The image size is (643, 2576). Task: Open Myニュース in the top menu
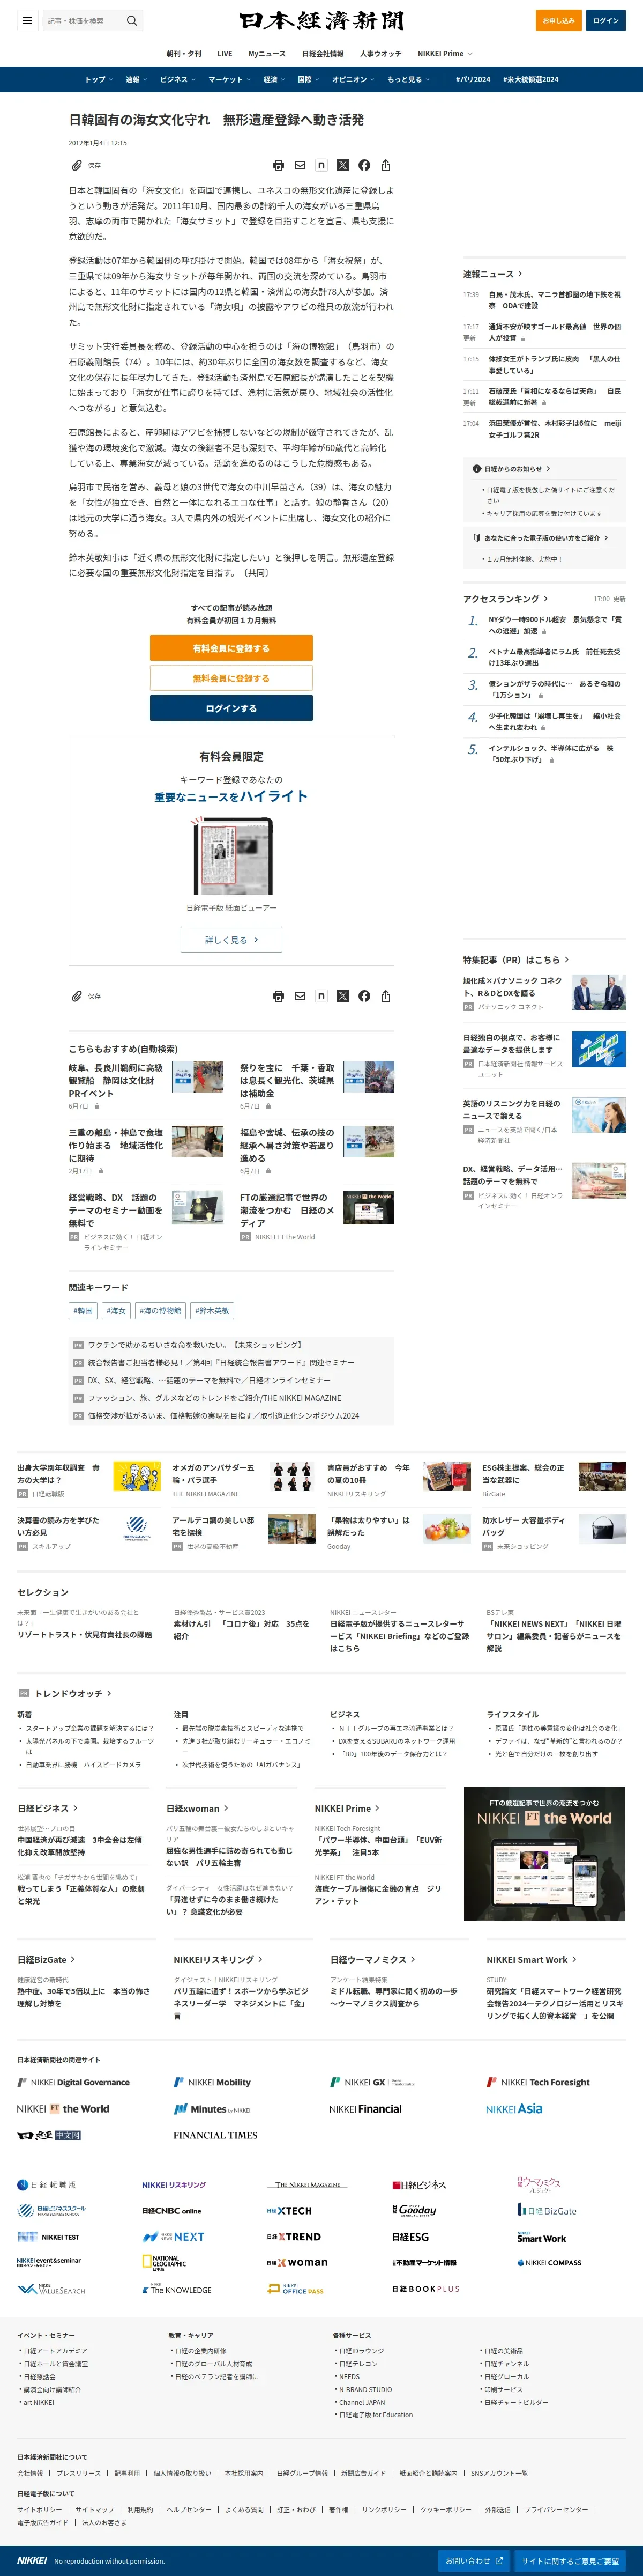[x=267, y=54]
